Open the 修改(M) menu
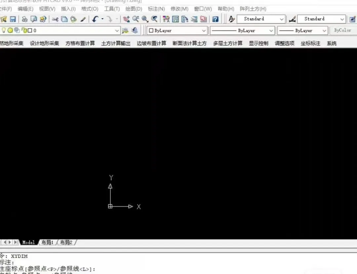This screenshot has height=274, width=357. [179, 9]
